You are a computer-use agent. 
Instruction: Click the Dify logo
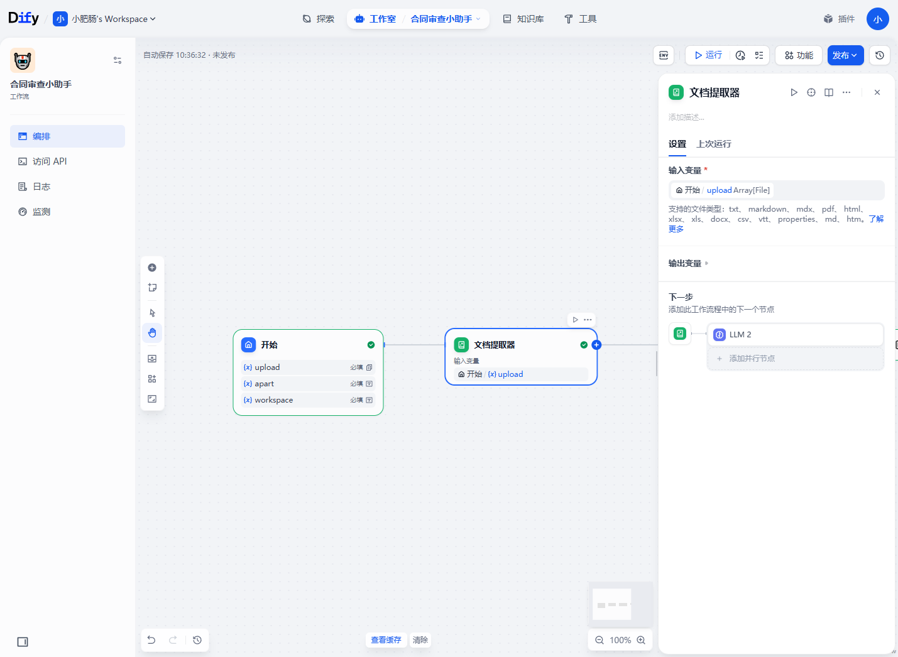point(23,18)
